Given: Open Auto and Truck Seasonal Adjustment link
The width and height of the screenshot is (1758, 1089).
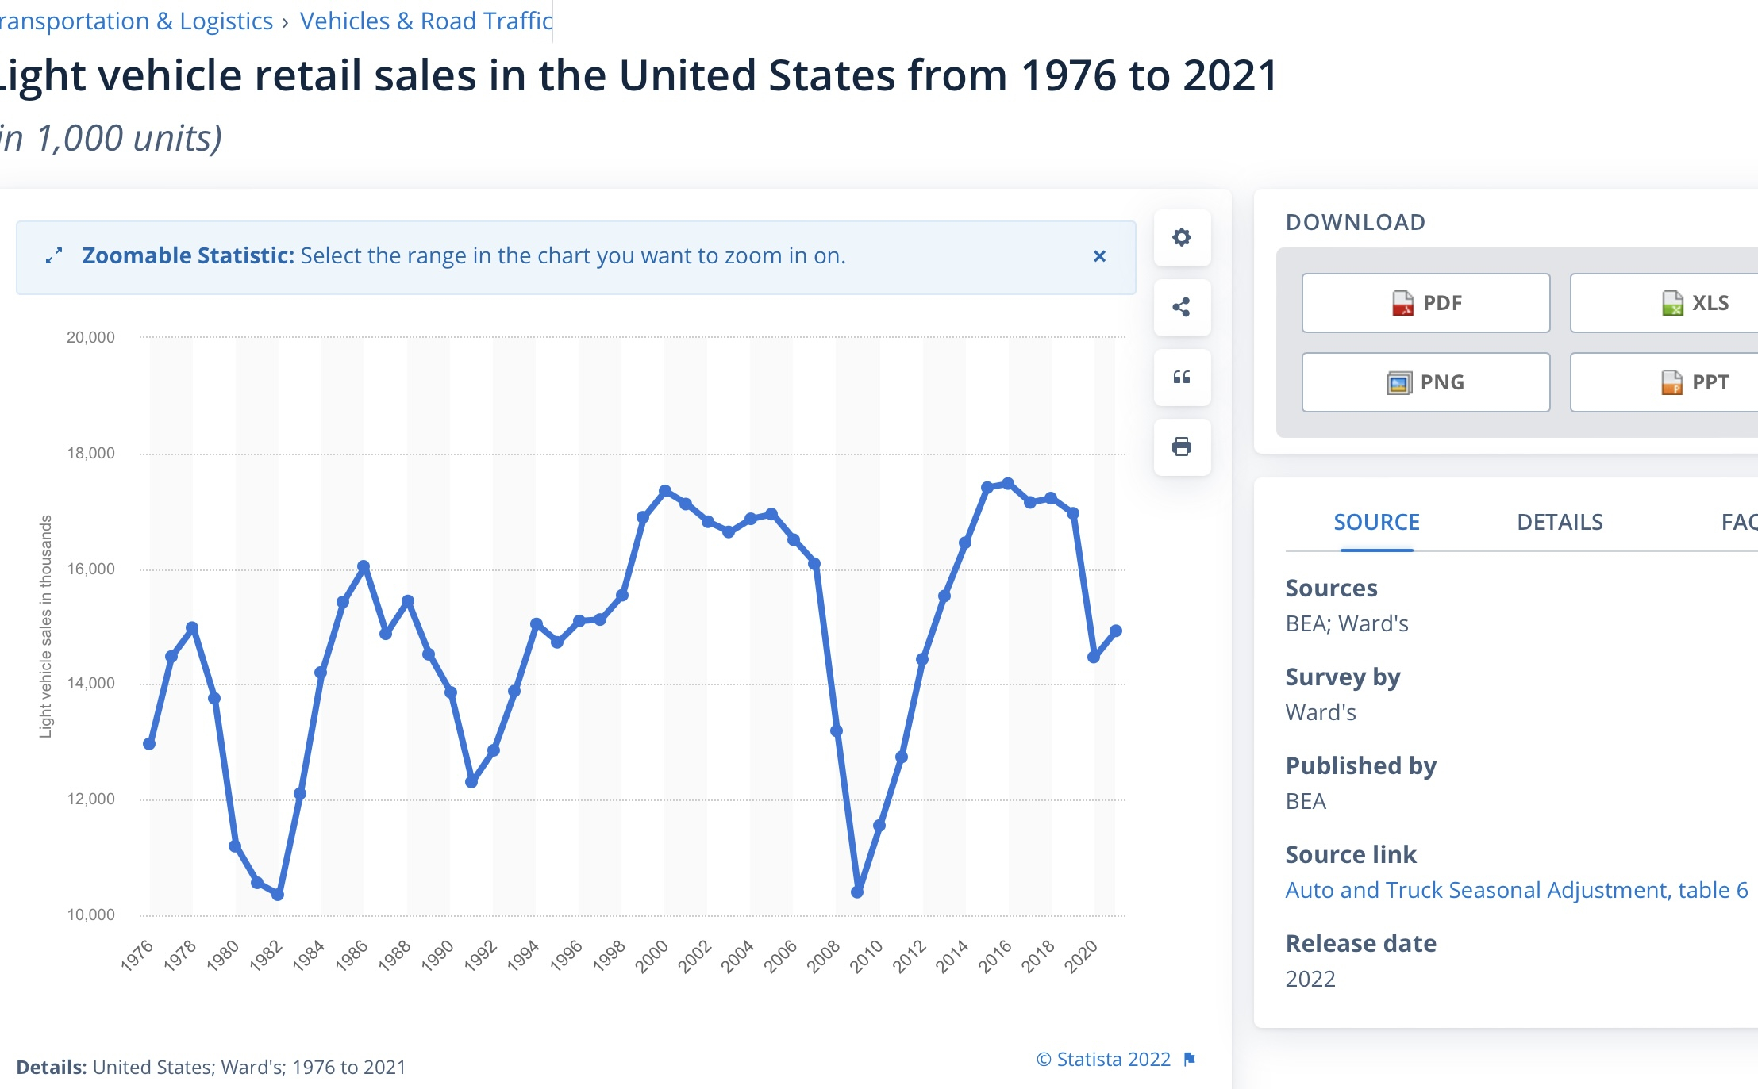Looking at the screenshot, I should coord(1516,890).
